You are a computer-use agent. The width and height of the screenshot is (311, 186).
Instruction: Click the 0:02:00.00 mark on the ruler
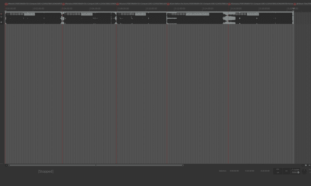(x=39, y=9)
